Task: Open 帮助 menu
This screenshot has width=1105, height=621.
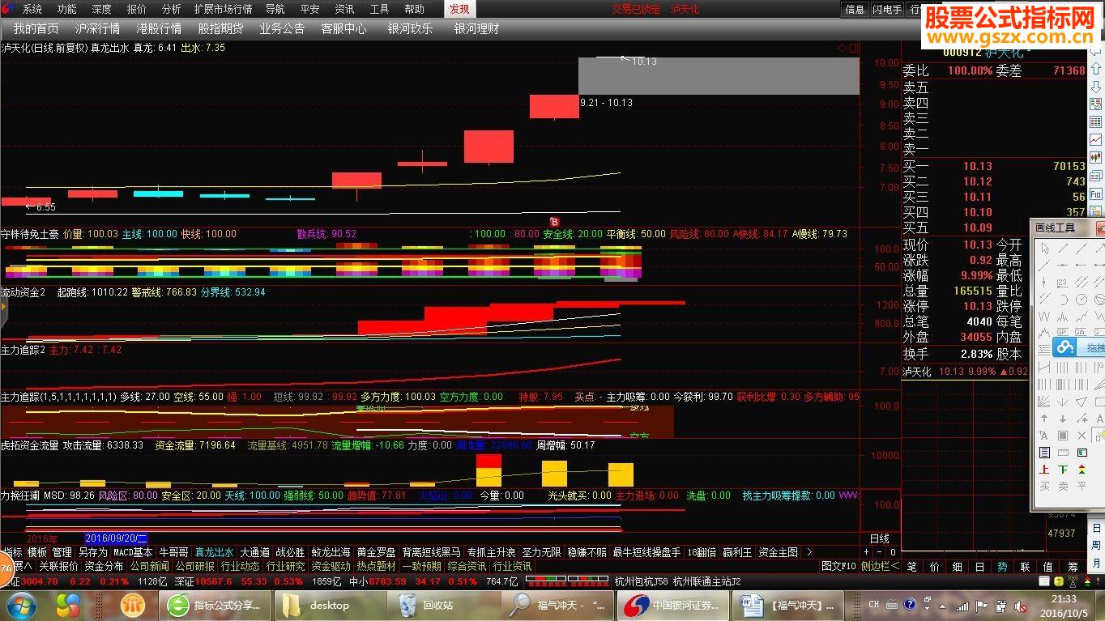Action: coord(414,9)
